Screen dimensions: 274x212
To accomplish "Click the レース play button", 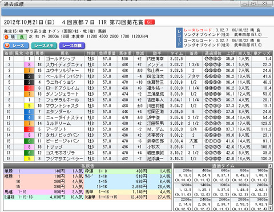I will [16, 46].
